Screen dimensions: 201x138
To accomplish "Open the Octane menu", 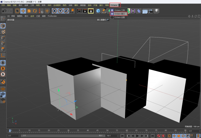I will click(x=114, y=5).
